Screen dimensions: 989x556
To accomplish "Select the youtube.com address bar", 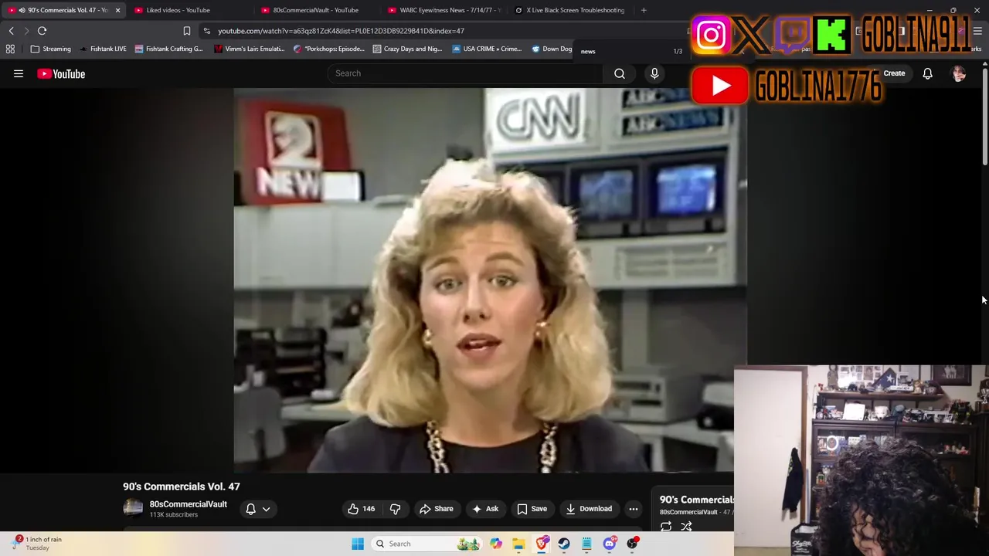I will pyautogui.click(x=341, y=31).
